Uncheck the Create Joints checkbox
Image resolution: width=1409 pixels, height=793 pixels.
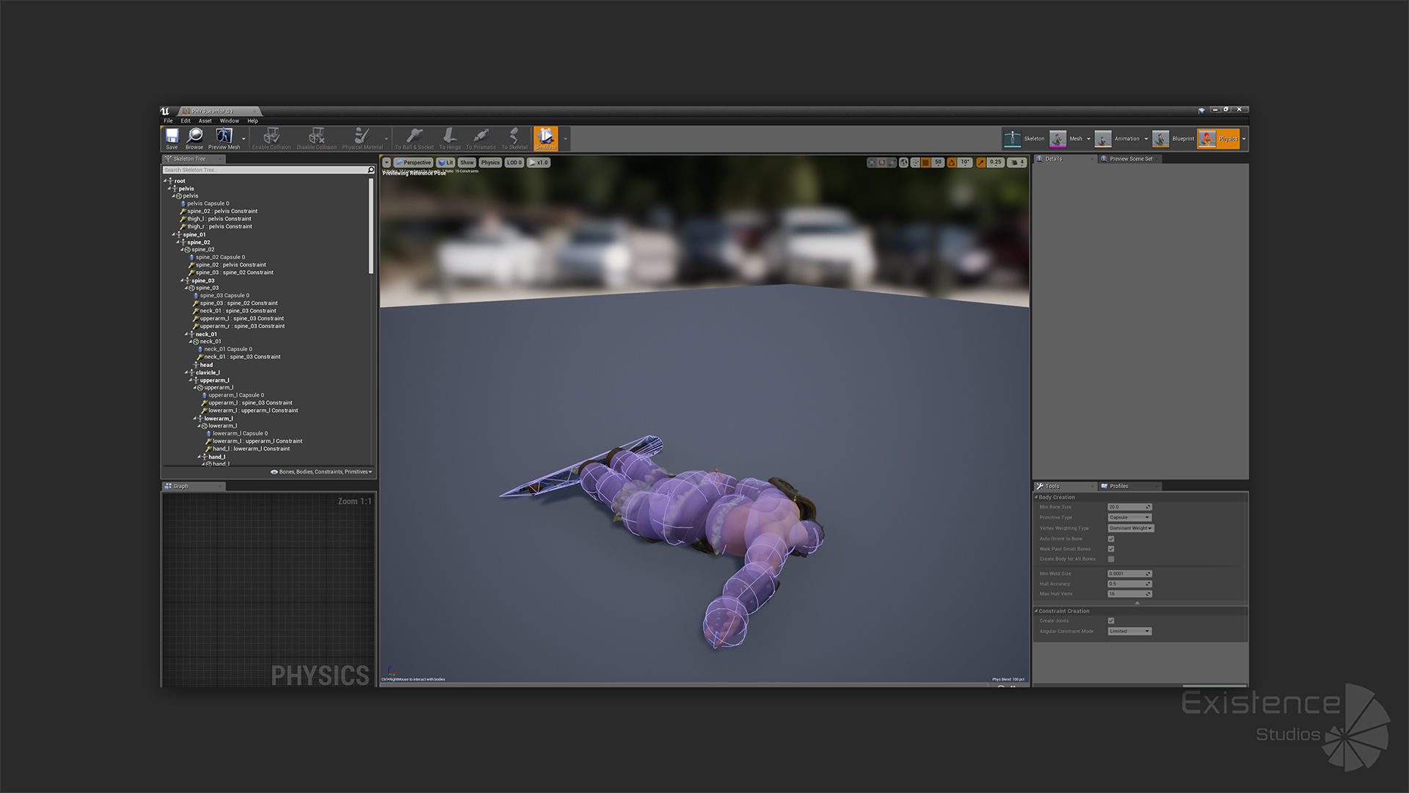click(1111, 621)
